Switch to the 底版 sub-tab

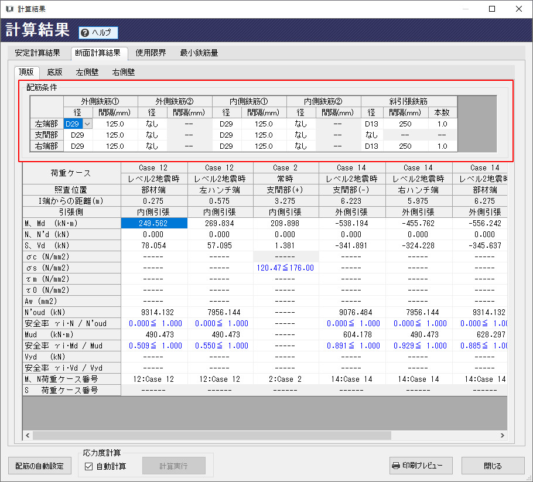54,72
